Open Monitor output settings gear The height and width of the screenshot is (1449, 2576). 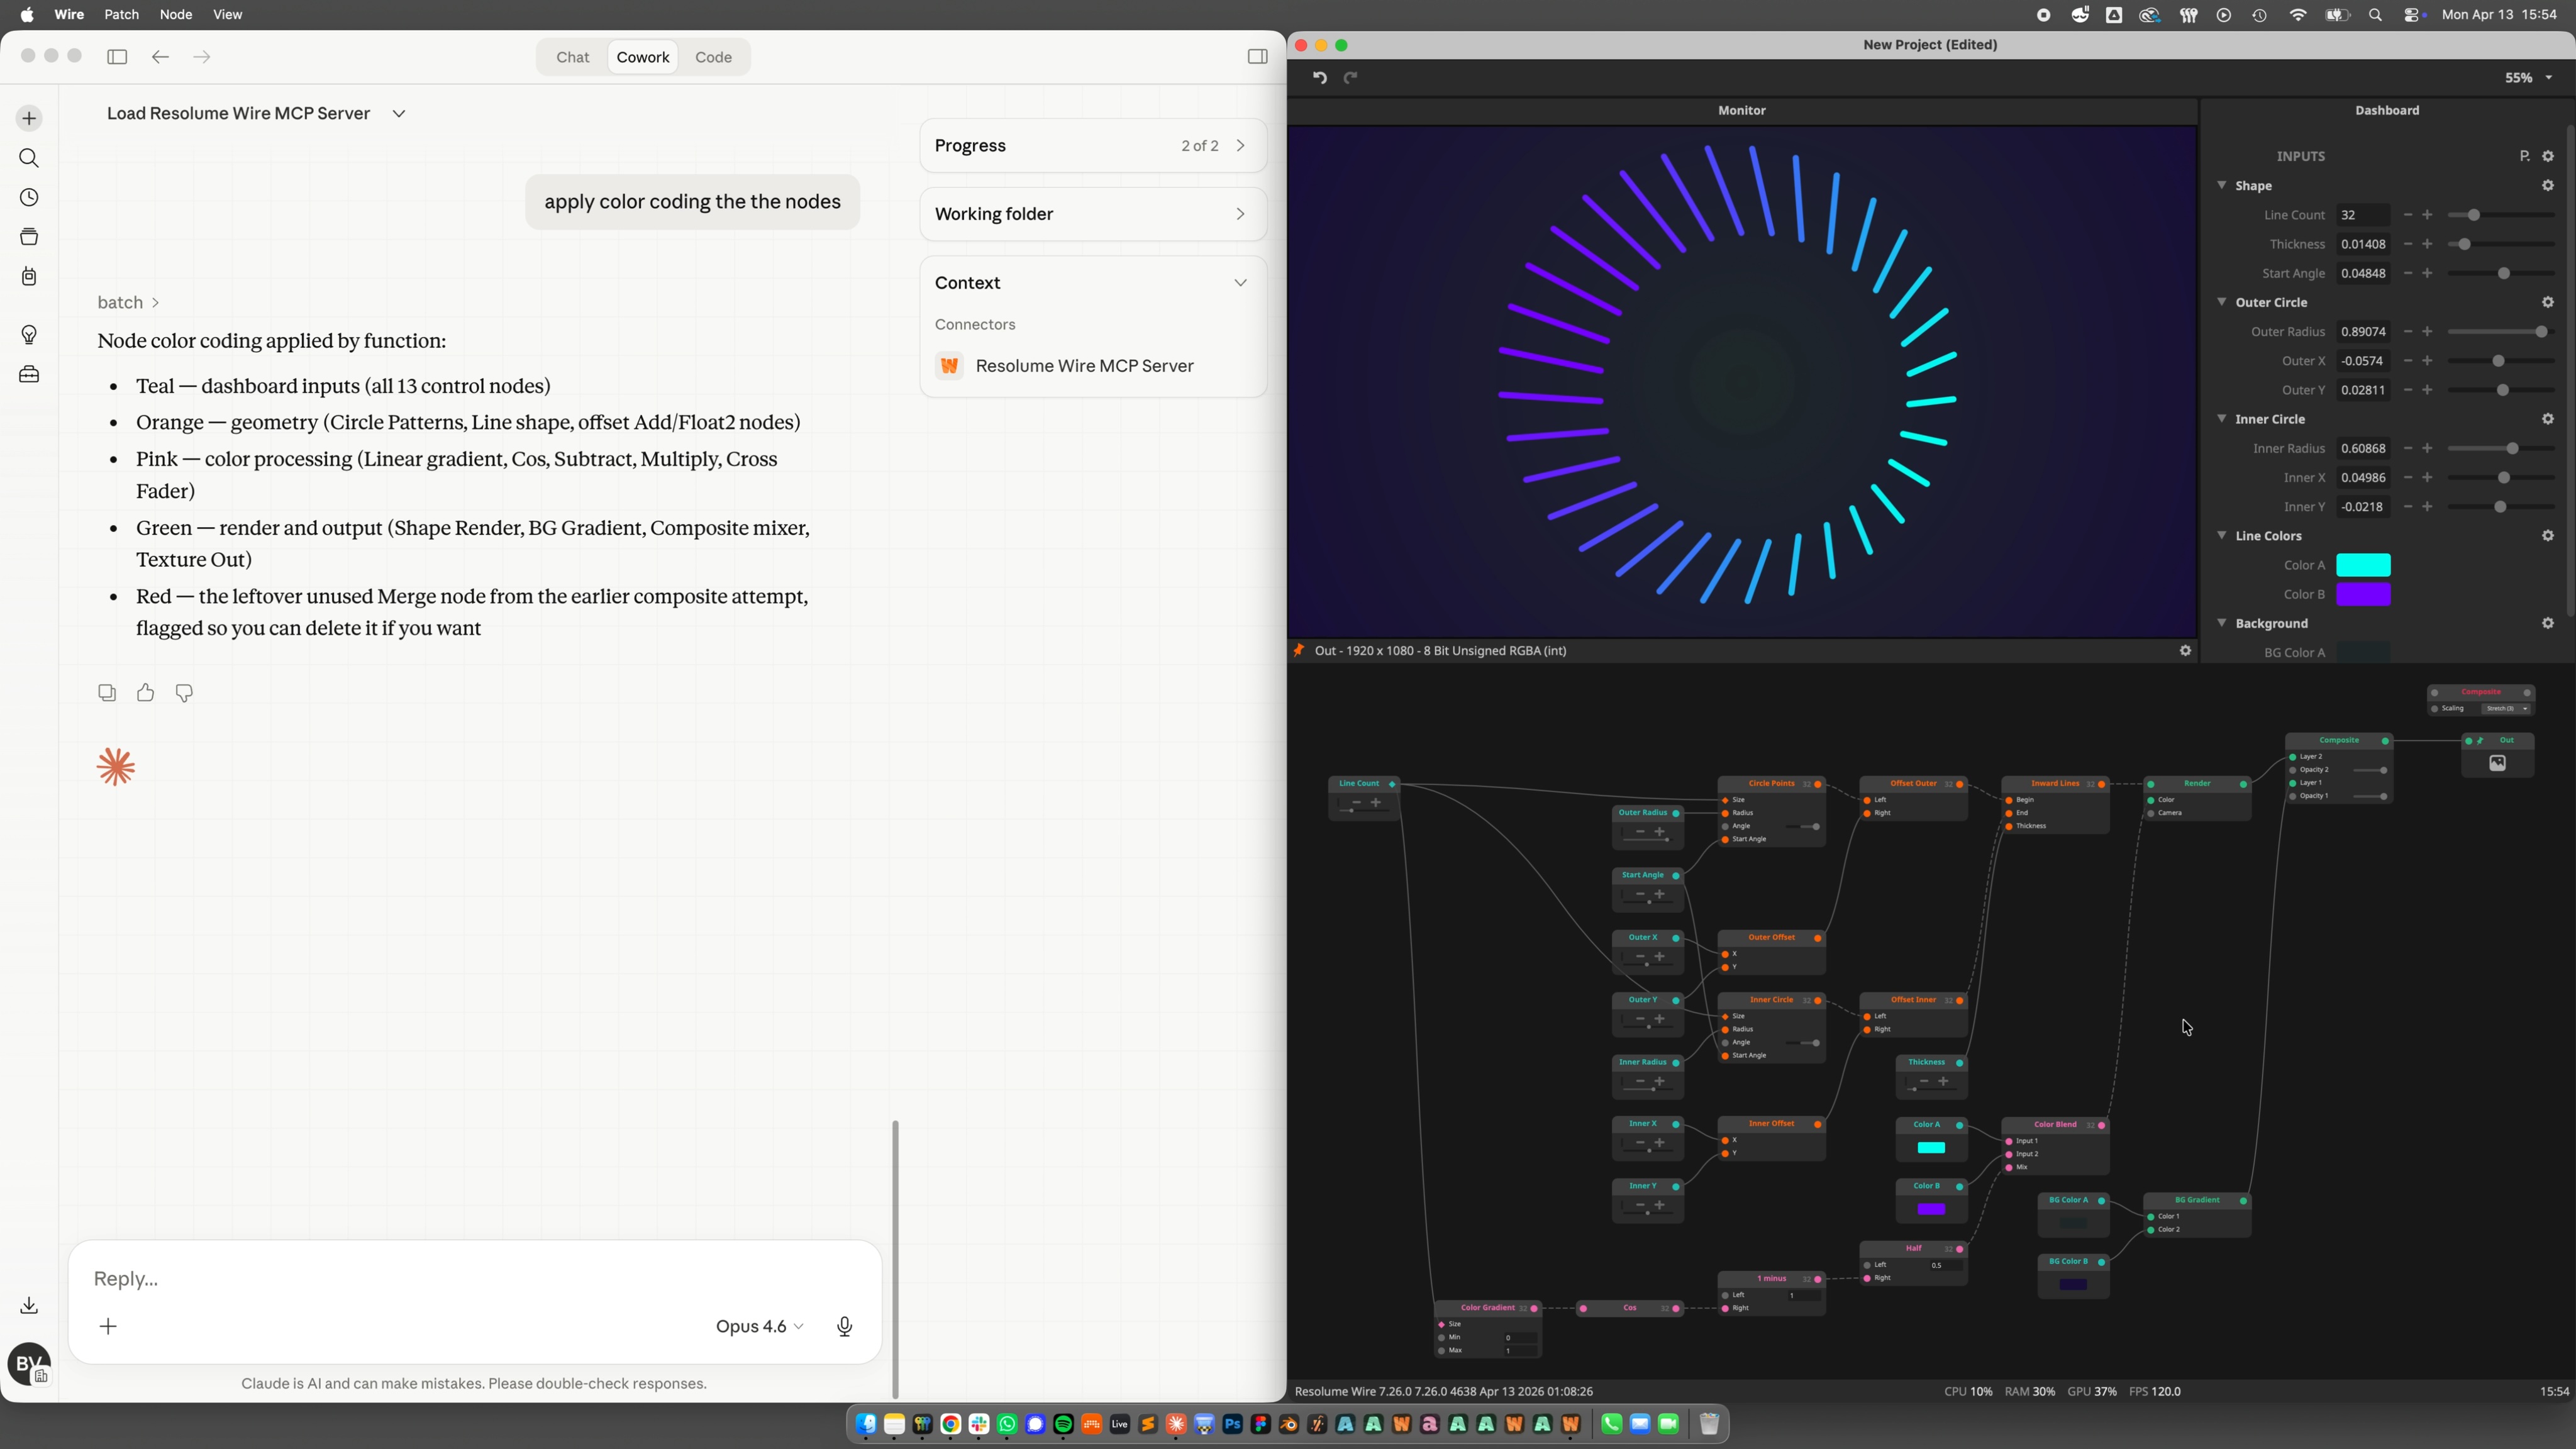click(2185, 651)
